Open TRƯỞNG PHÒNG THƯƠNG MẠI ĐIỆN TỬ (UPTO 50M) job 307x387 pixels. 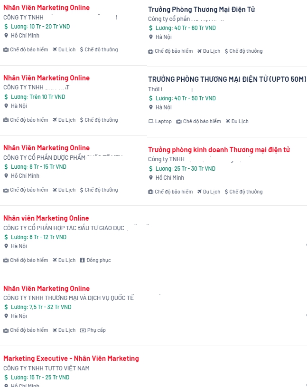pos(227,79)
